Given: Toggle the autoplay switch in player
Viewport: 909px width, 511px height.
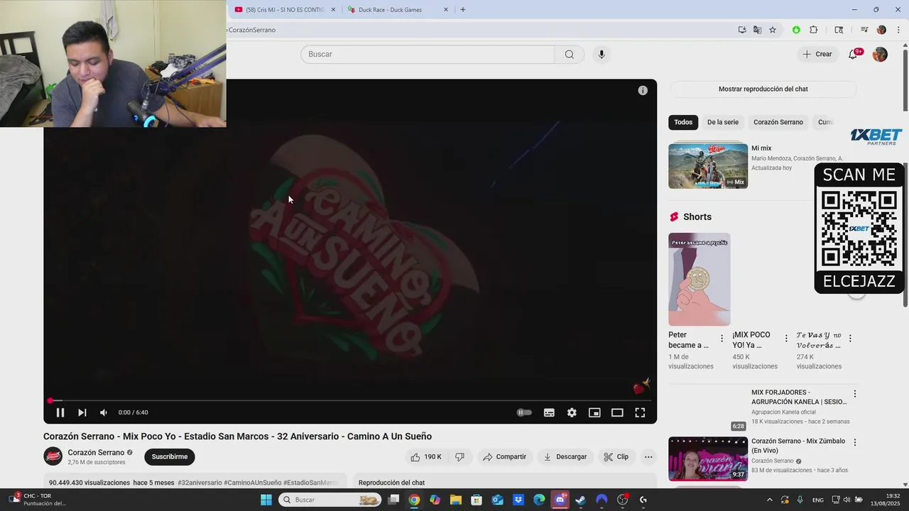Looking at the screenshot, I should coord(524,412).
